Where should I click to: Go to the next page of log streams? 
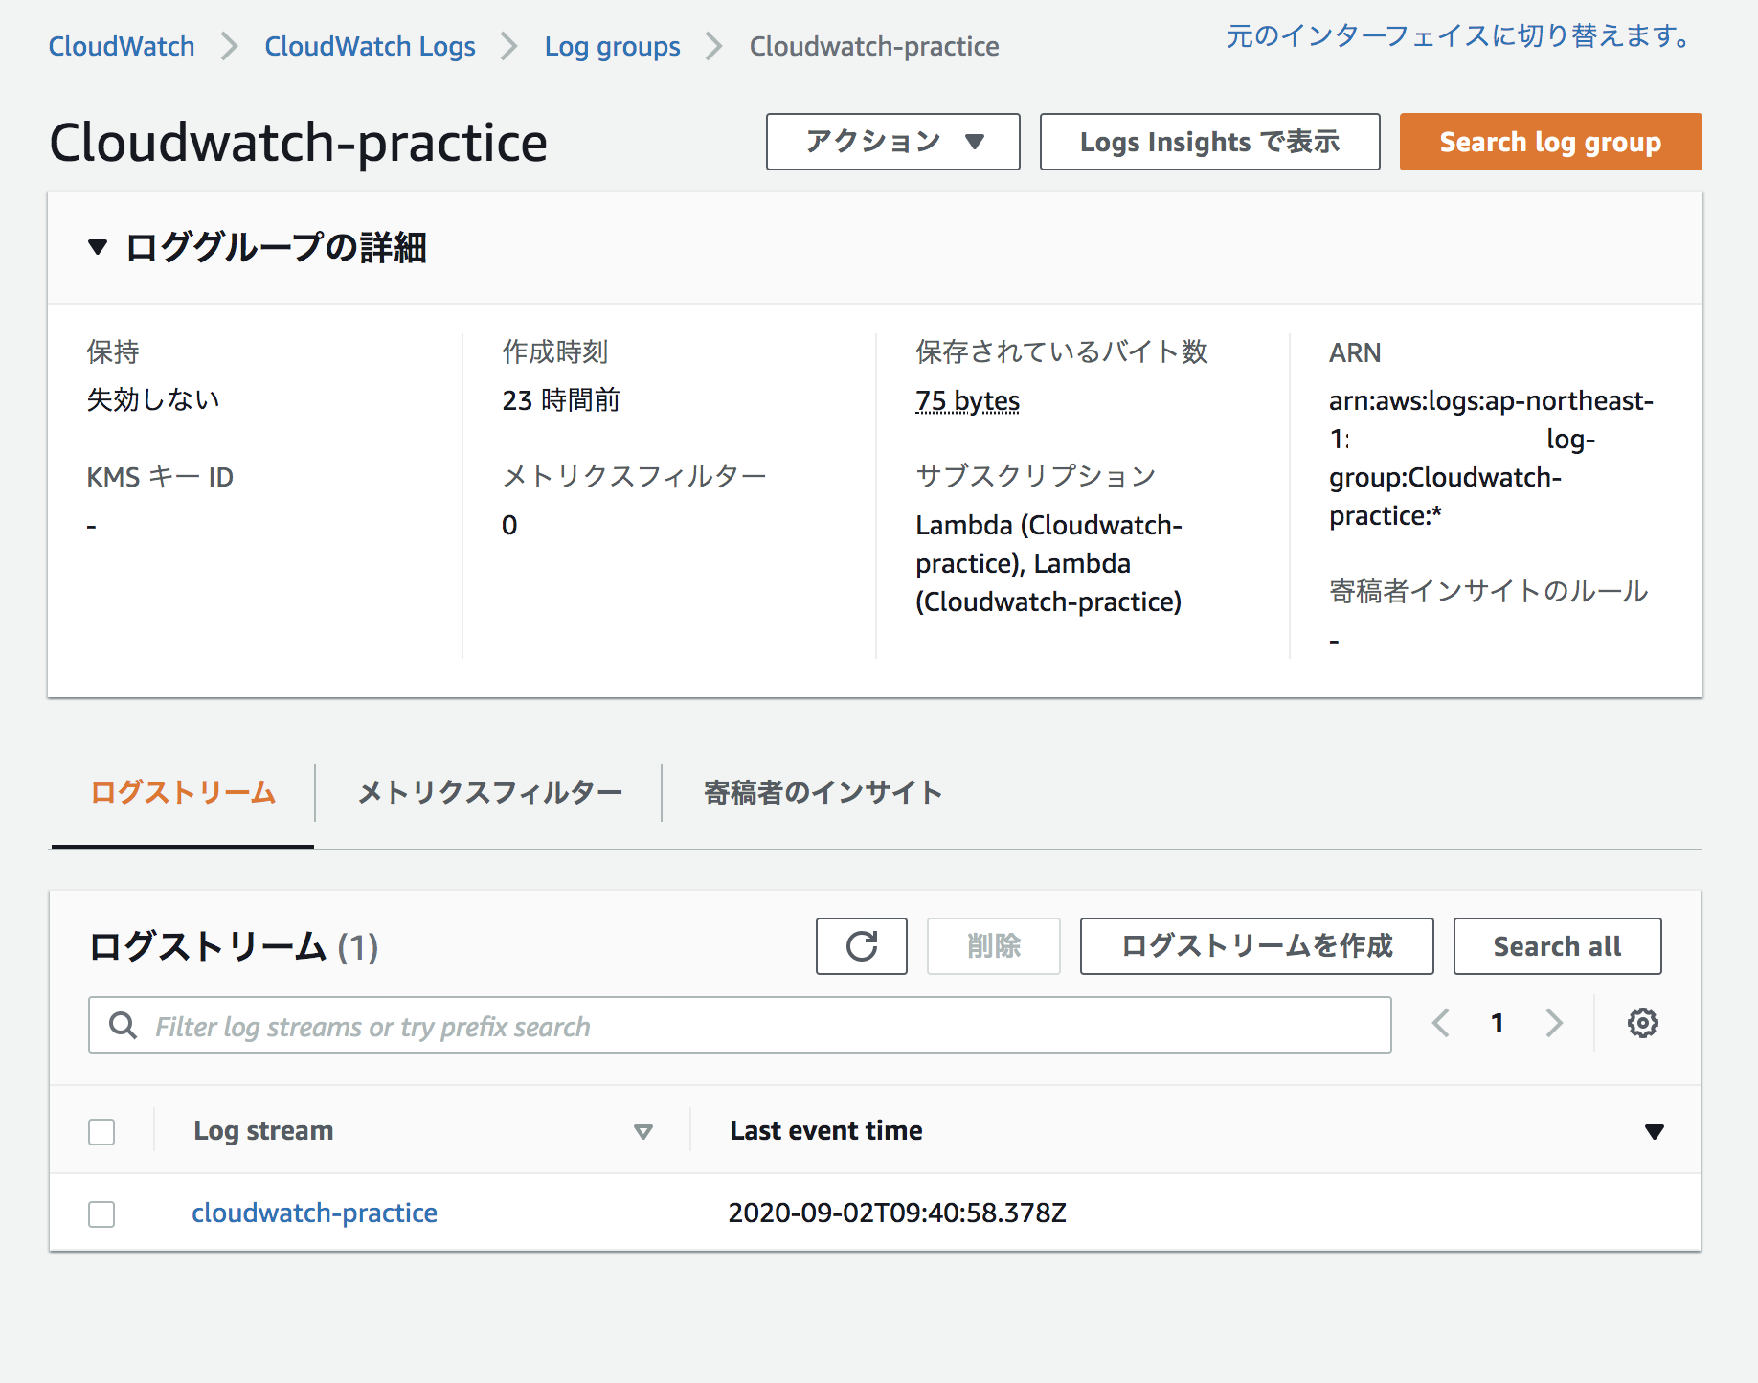[1554, 1022]
